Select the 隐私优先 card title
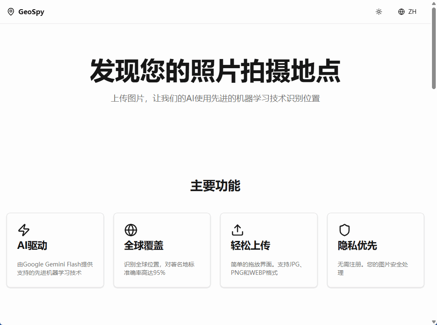 tap(358, 246)
